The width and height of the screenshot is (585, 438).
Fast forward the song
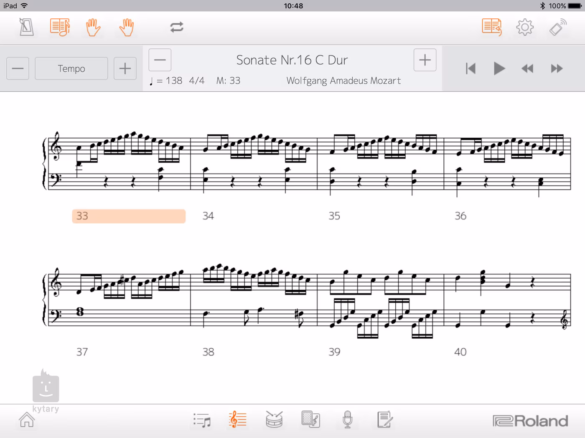[x=557, y=68]
